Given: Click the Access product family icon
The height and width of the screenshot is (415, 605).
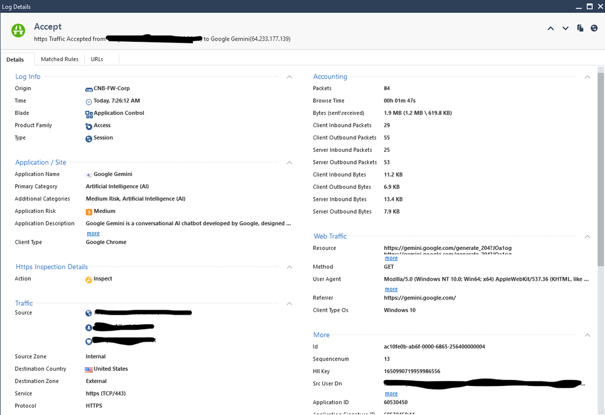Looking at the screenshot, I should click(x=89, y=126).
